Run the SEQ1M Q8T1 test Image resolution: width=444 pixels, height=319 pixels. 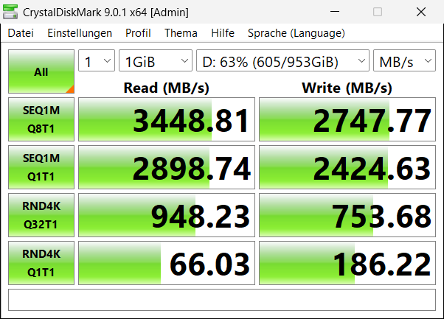pos(41,119)
